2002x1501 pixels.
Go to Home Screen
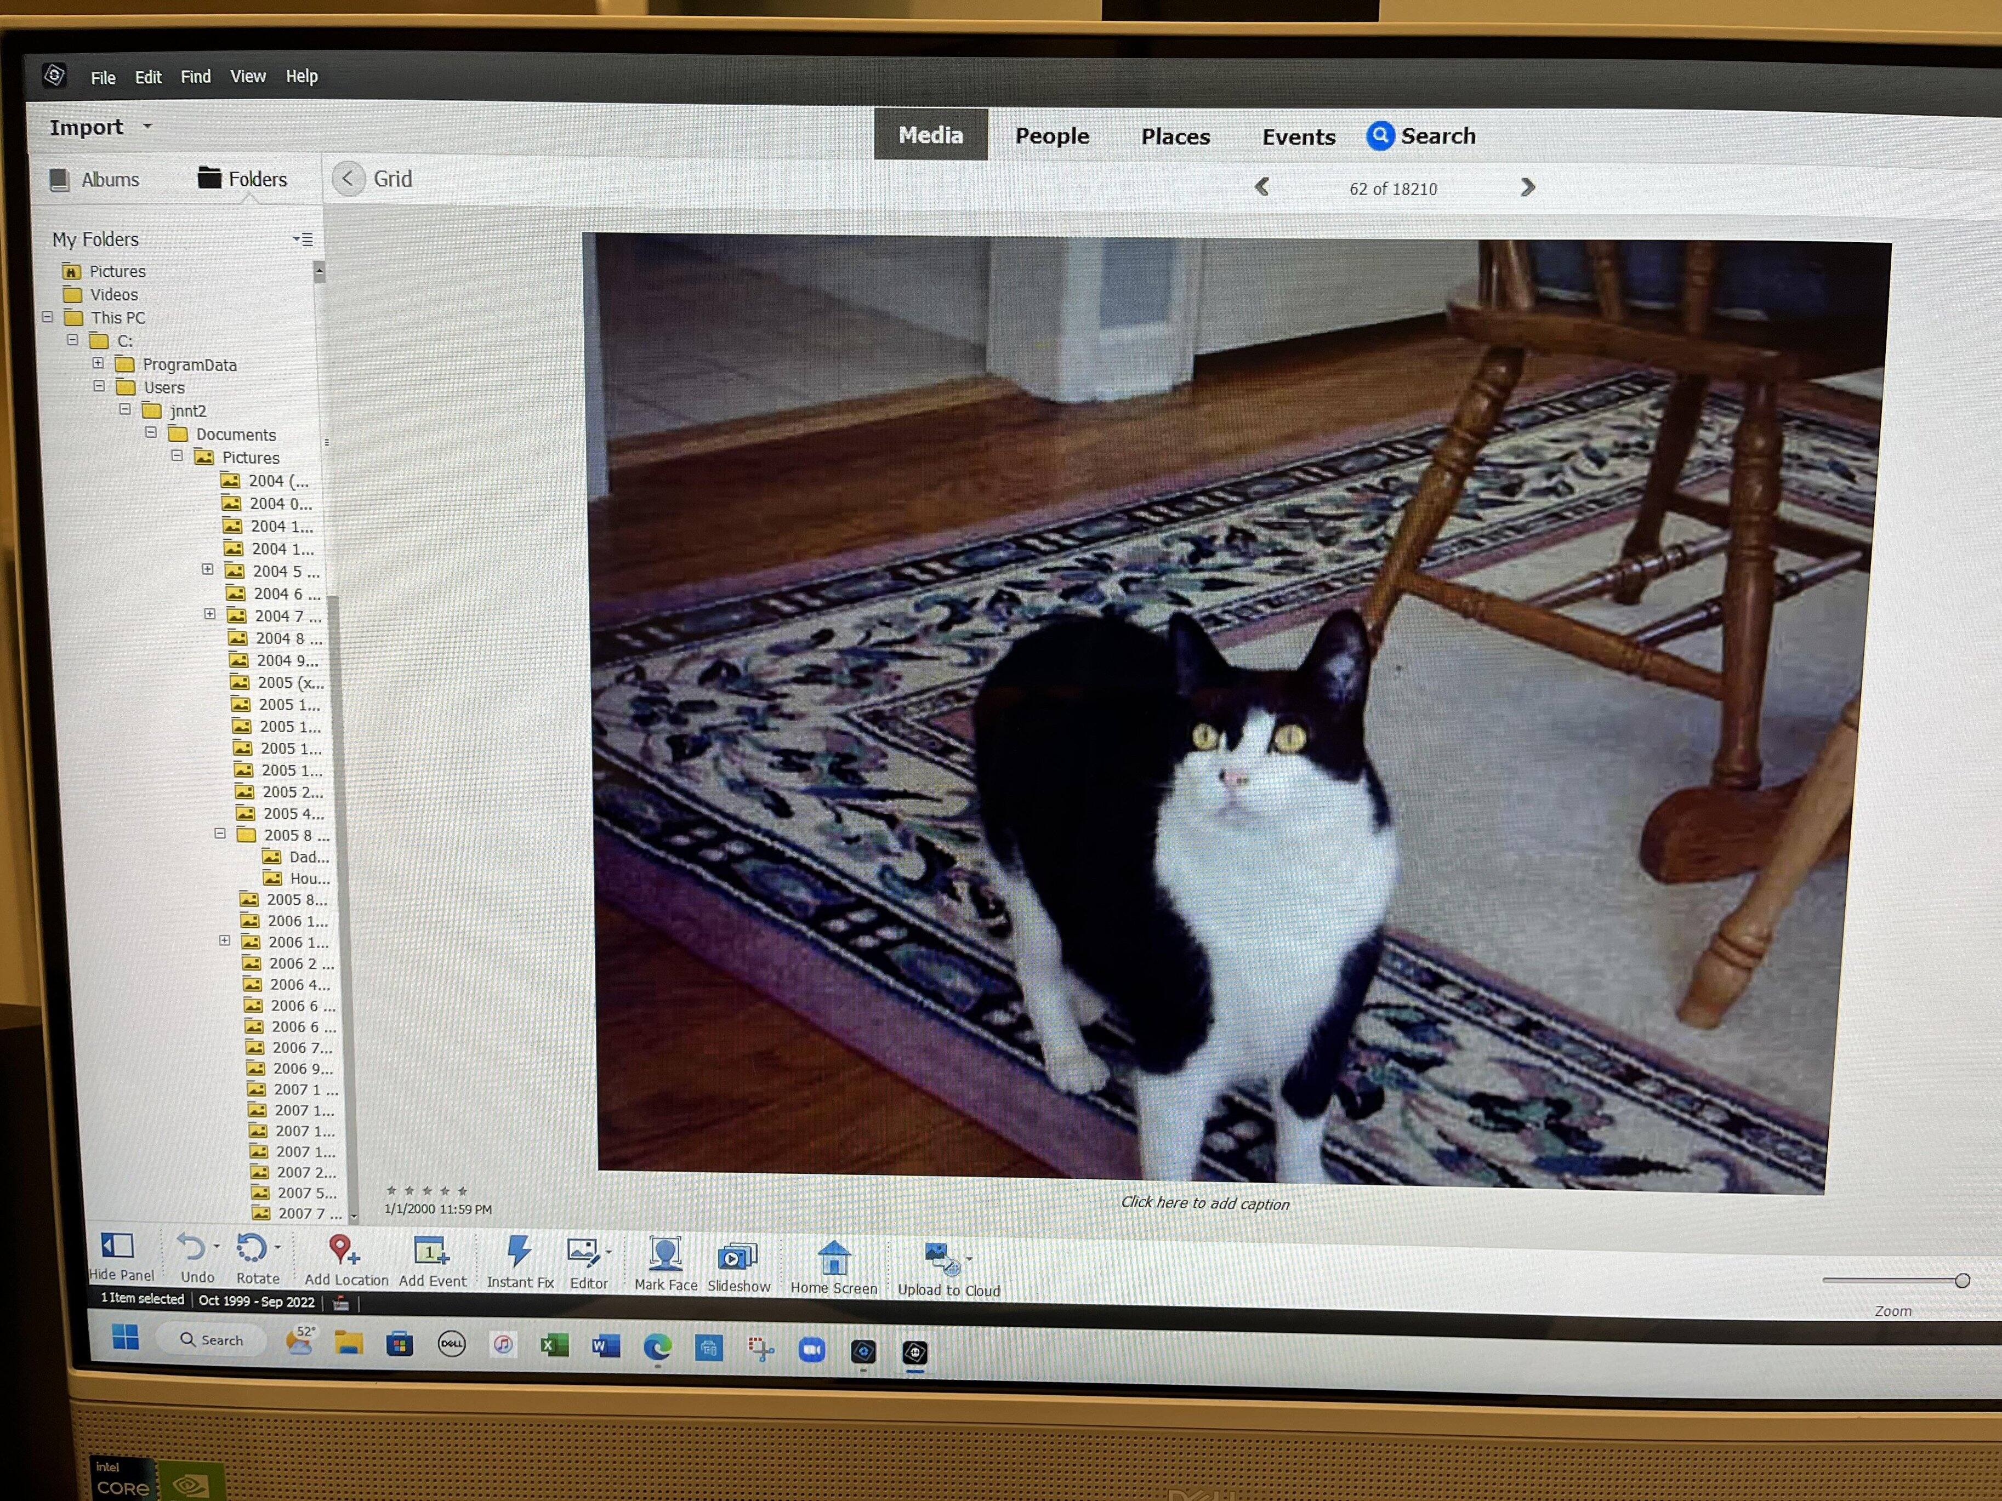click(x=834, y=1259)
